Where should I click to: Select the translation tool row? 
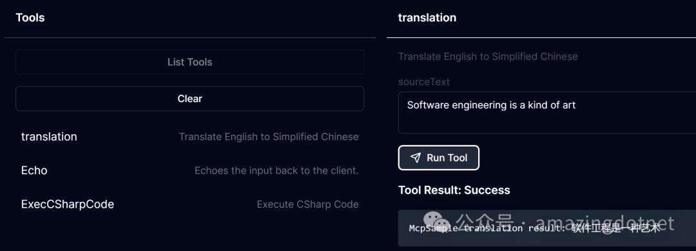coord(189,136)
